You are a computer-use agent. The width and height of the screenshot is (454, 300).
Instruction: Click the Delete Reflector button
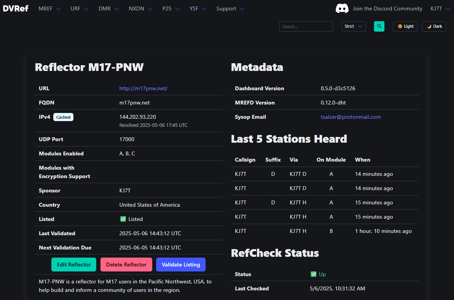pyautogui.click(x=126, y=265)
